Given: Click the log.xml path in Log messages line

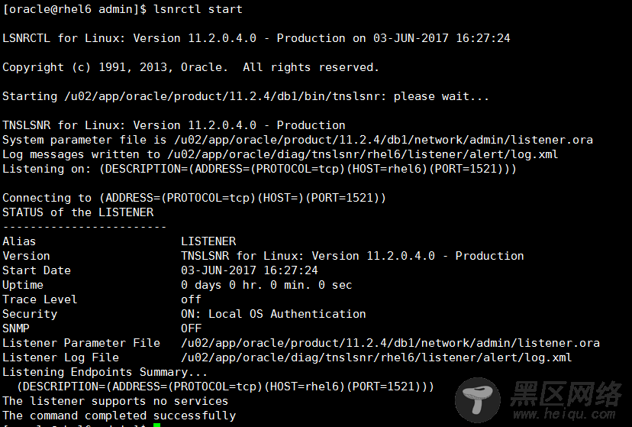Looking at the screenshot, I should point(363,154).
